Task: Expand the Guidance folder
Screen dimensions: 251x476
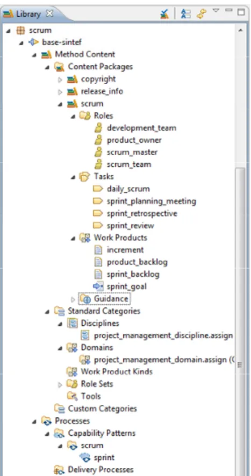Action: pyautogui.click(x=73, y=299)
